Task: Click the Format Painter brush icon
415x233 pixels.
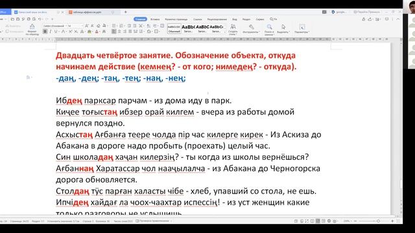Action: (32, 26)
